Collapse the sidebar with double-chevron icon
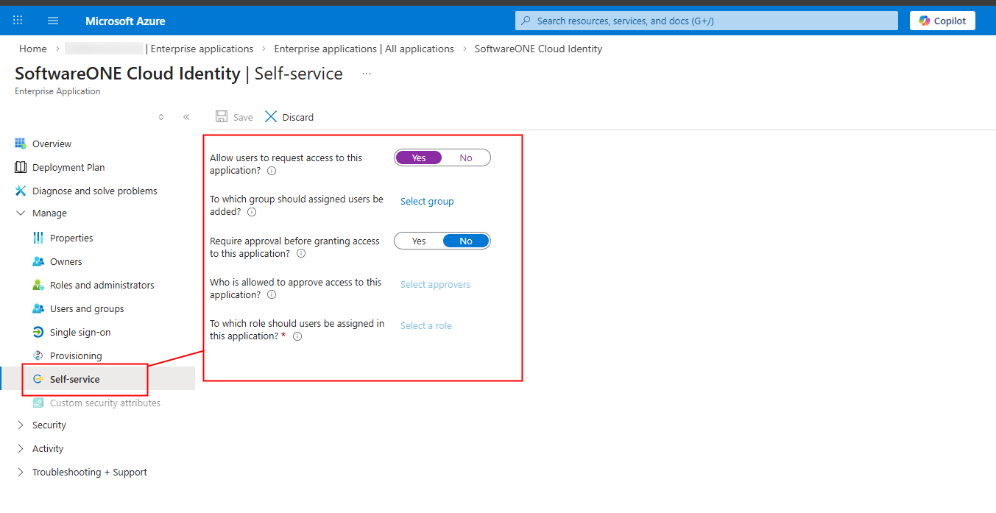 click(186, 117)
